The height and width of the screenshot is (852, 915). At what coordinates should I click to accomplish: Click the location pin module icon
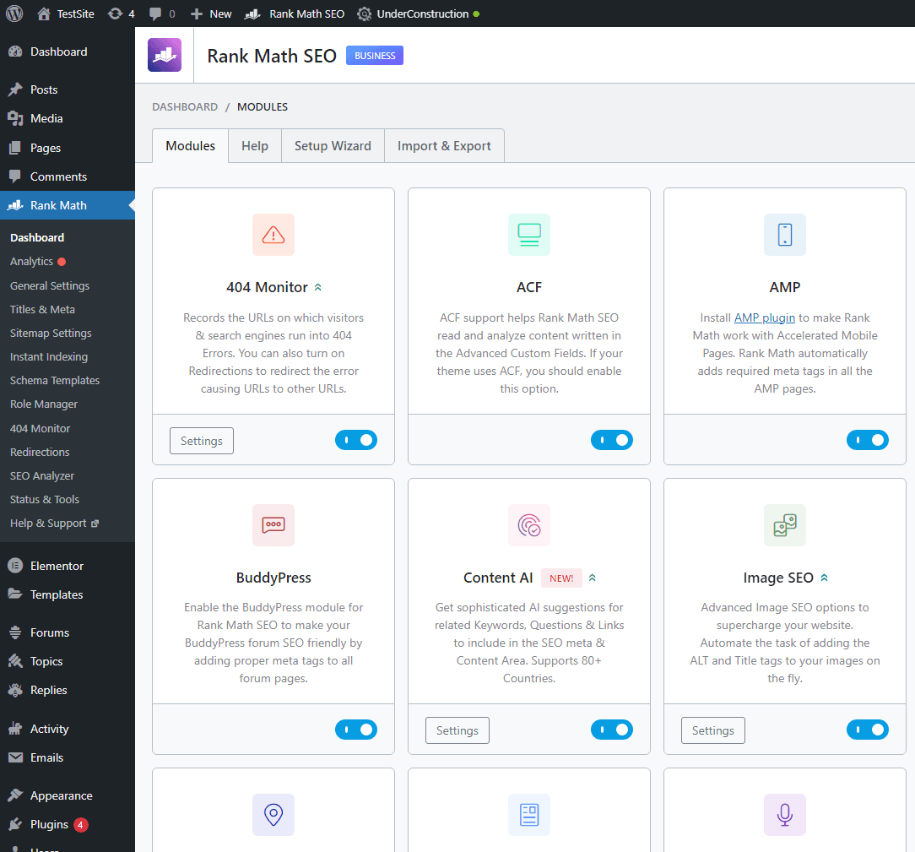coord(273,815)
